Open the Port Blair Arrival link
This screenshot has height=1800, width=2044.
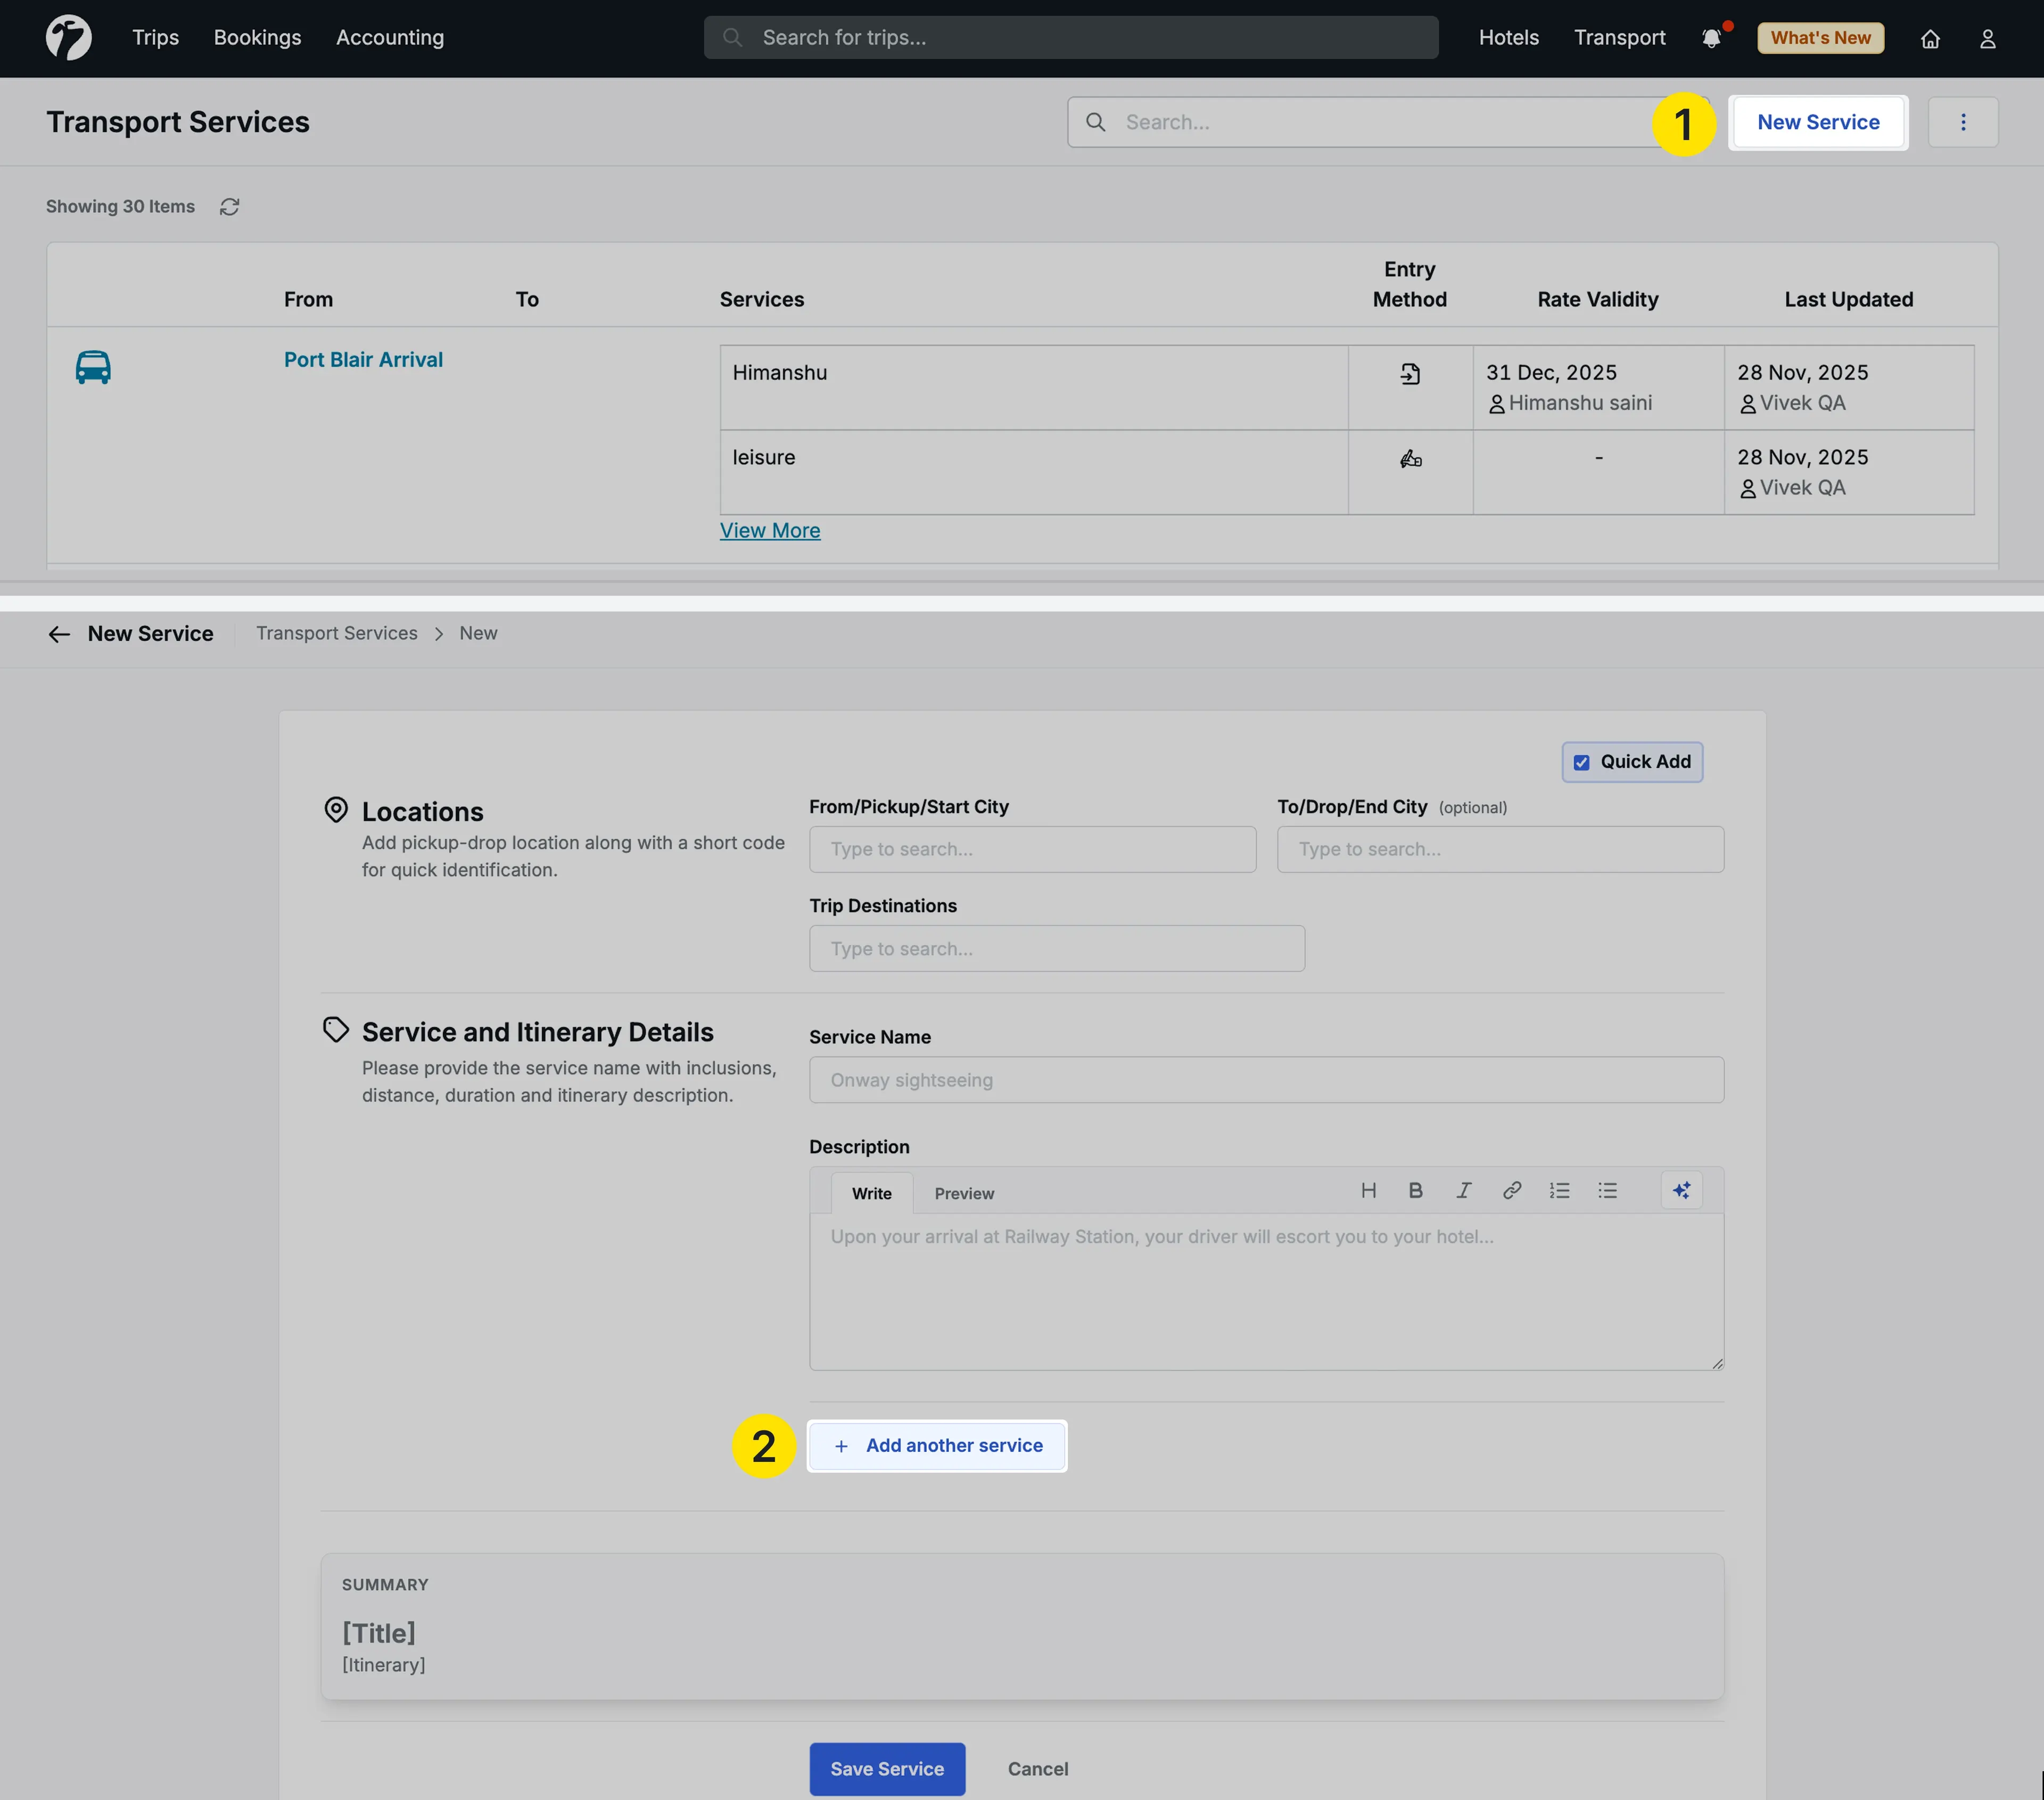coord(363,359)
